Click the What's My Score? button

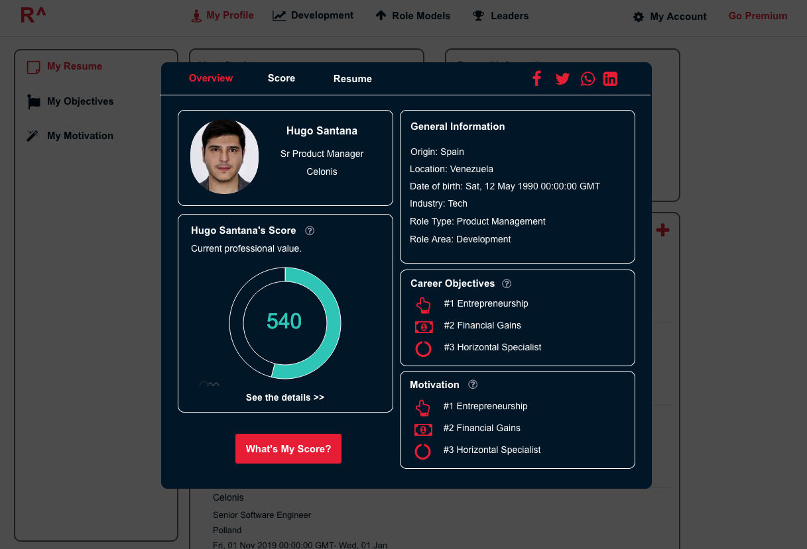[288, 449]
